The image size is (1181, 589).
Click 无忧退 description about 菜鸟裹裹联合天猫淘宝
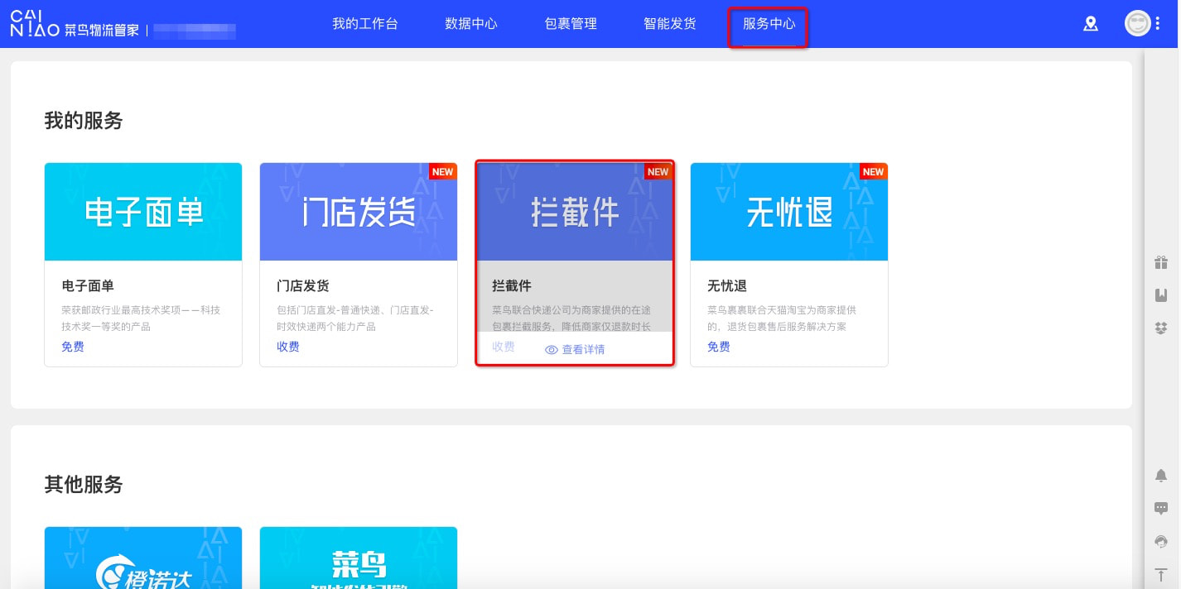[x=783, y=318]
